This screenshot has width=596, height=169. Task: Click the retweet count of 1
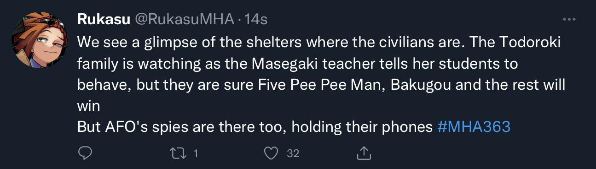tap(195, 153)
